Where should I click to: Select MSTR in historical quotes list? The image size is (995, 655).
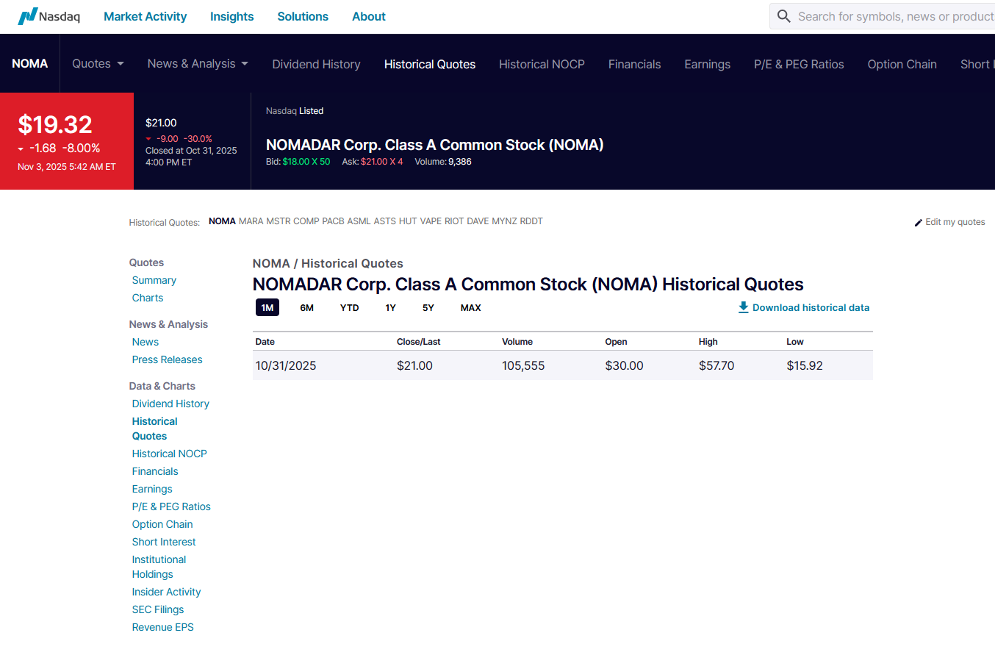click(279, 221)
